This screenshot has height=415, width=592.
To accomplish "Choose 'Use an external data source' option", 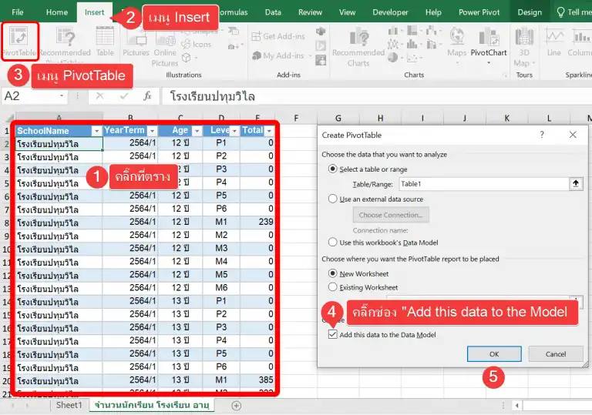I will coord(333,199).
